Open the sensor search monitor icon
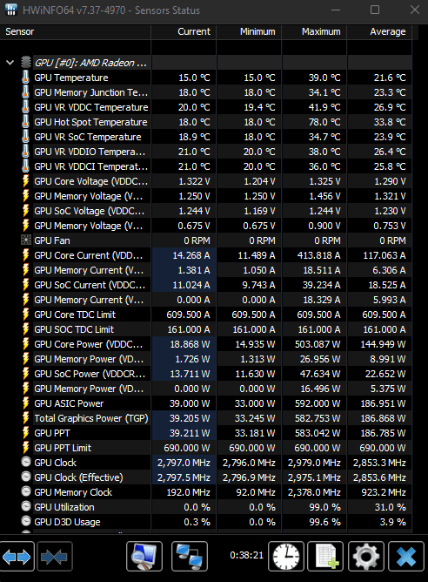 (144, 557)
